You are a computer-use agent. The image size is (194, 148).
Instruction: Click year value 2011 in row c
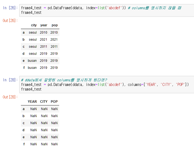(44, 47)
